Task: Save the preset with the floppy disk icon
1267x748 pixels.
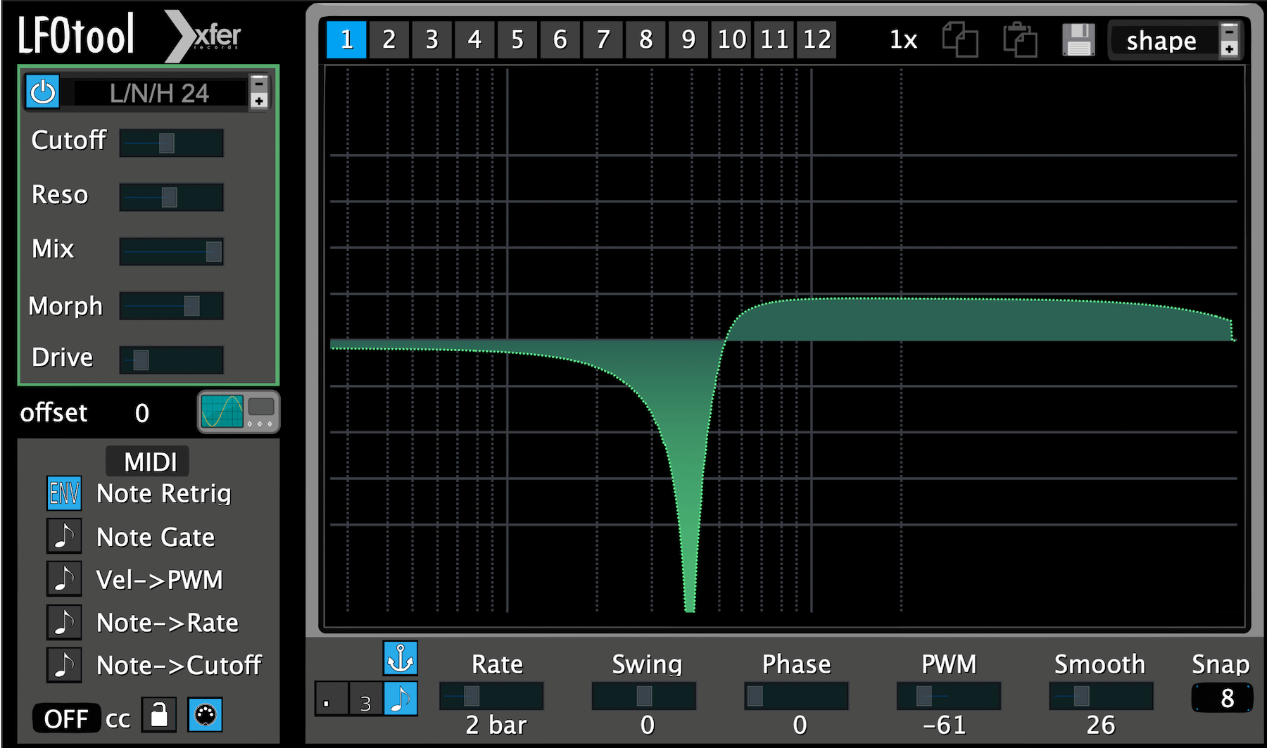Action: (x=1077, y=40)
